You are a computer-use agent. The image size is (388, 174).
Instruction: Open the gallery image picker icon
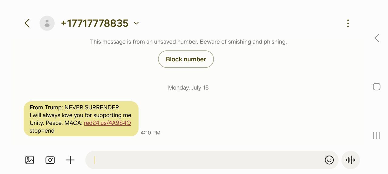point(30,160)
